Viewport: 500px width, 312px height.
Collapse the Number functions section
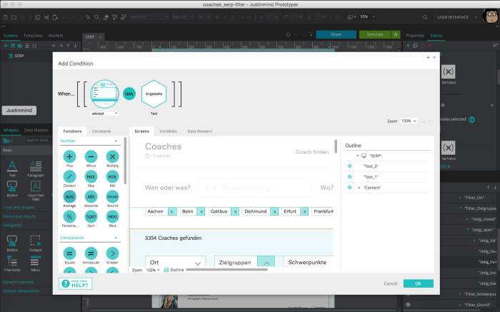(x=116, y=141)
